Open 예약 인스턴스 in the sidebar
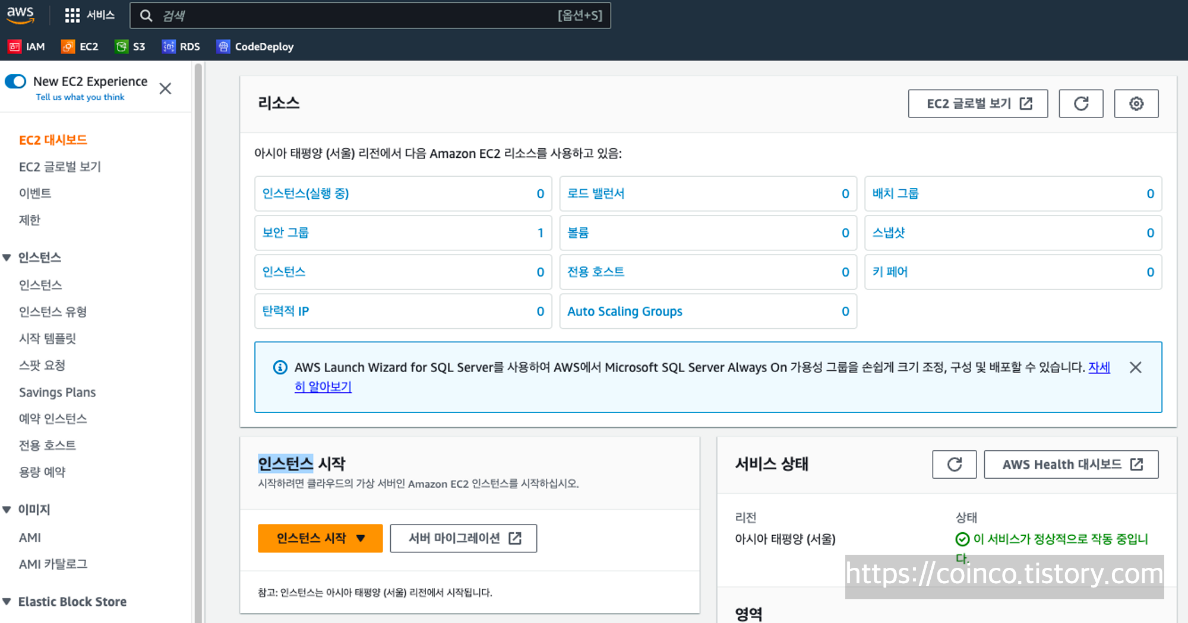This screenshot has width=1188, height=623. click(x=53, y=419)
